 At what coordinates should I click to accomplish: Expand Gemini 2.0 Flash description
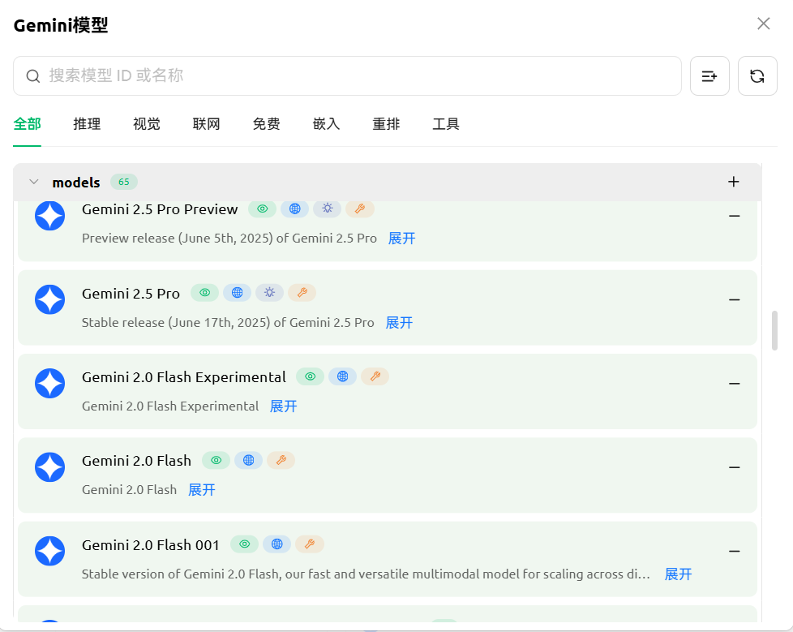(202, 490)
